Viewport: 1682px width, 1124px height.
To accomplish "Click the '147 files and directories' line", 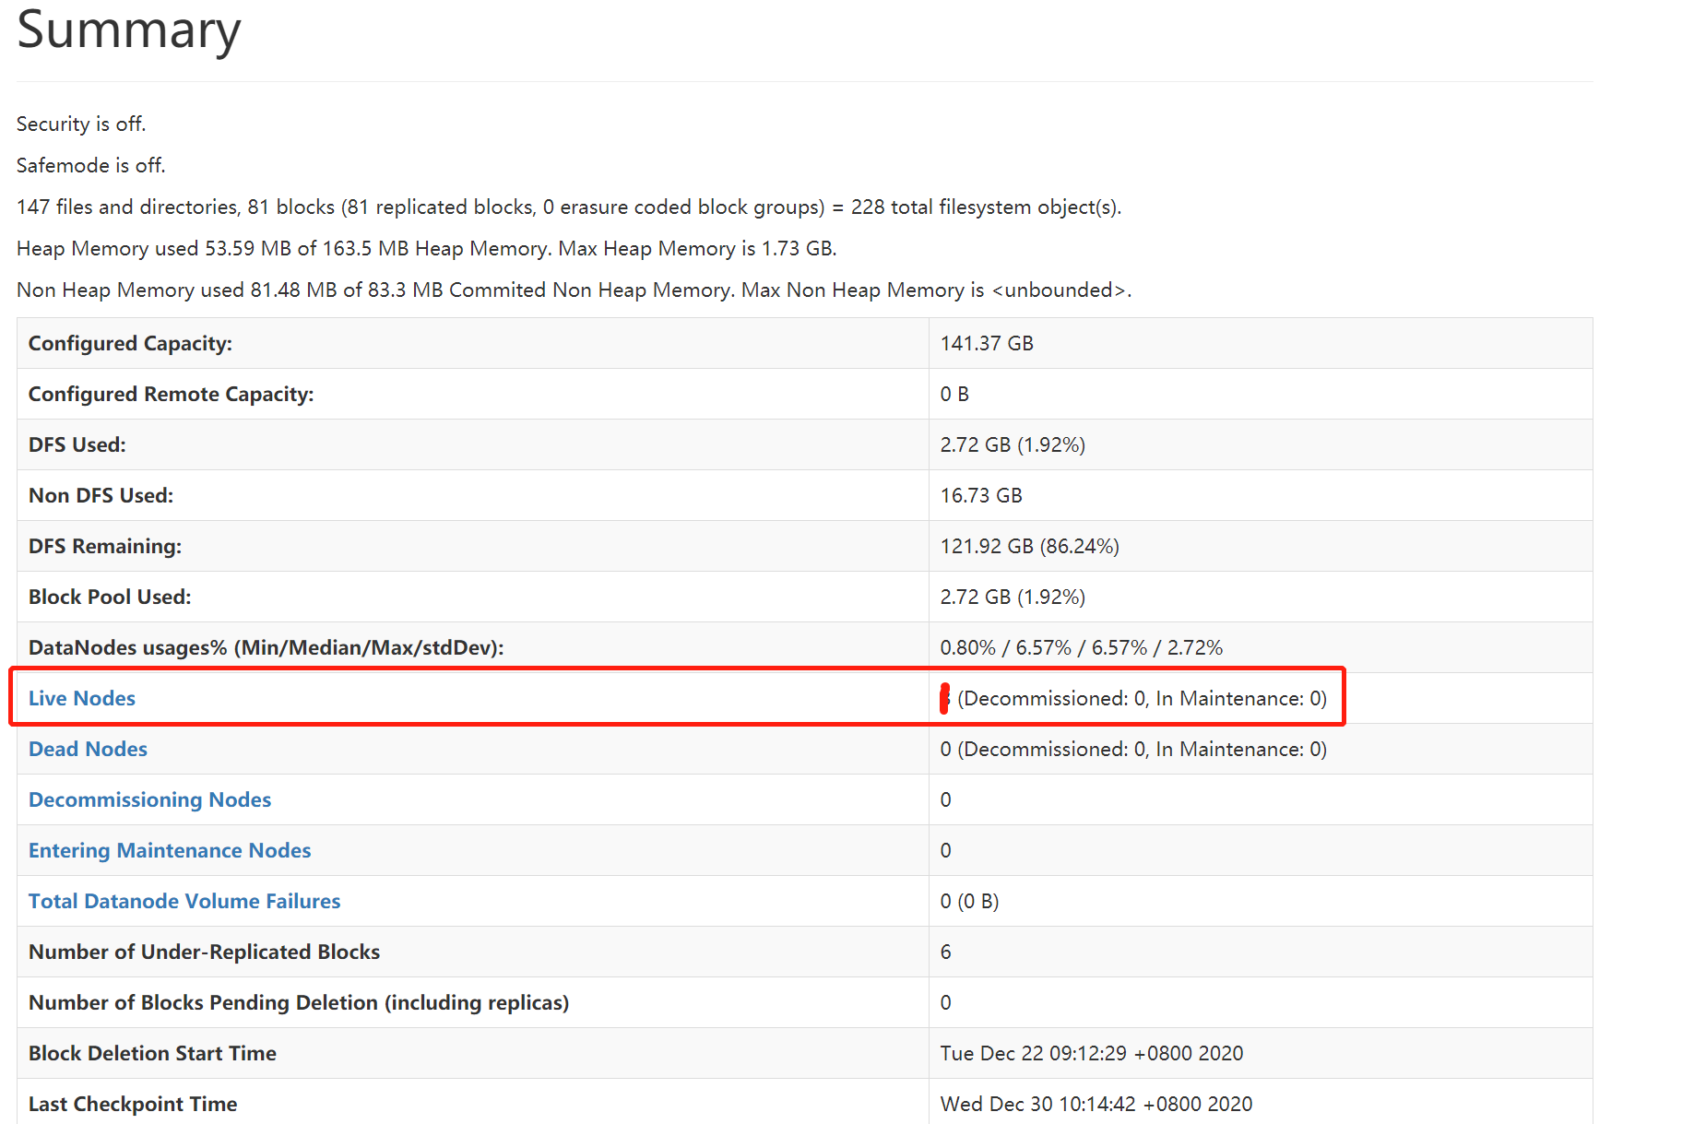I will (569, 207).
